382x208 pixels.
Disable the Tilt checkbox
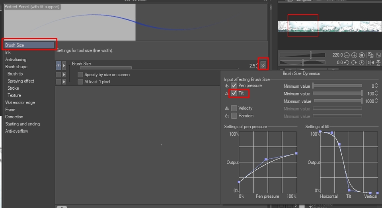[x=234, y=93]
